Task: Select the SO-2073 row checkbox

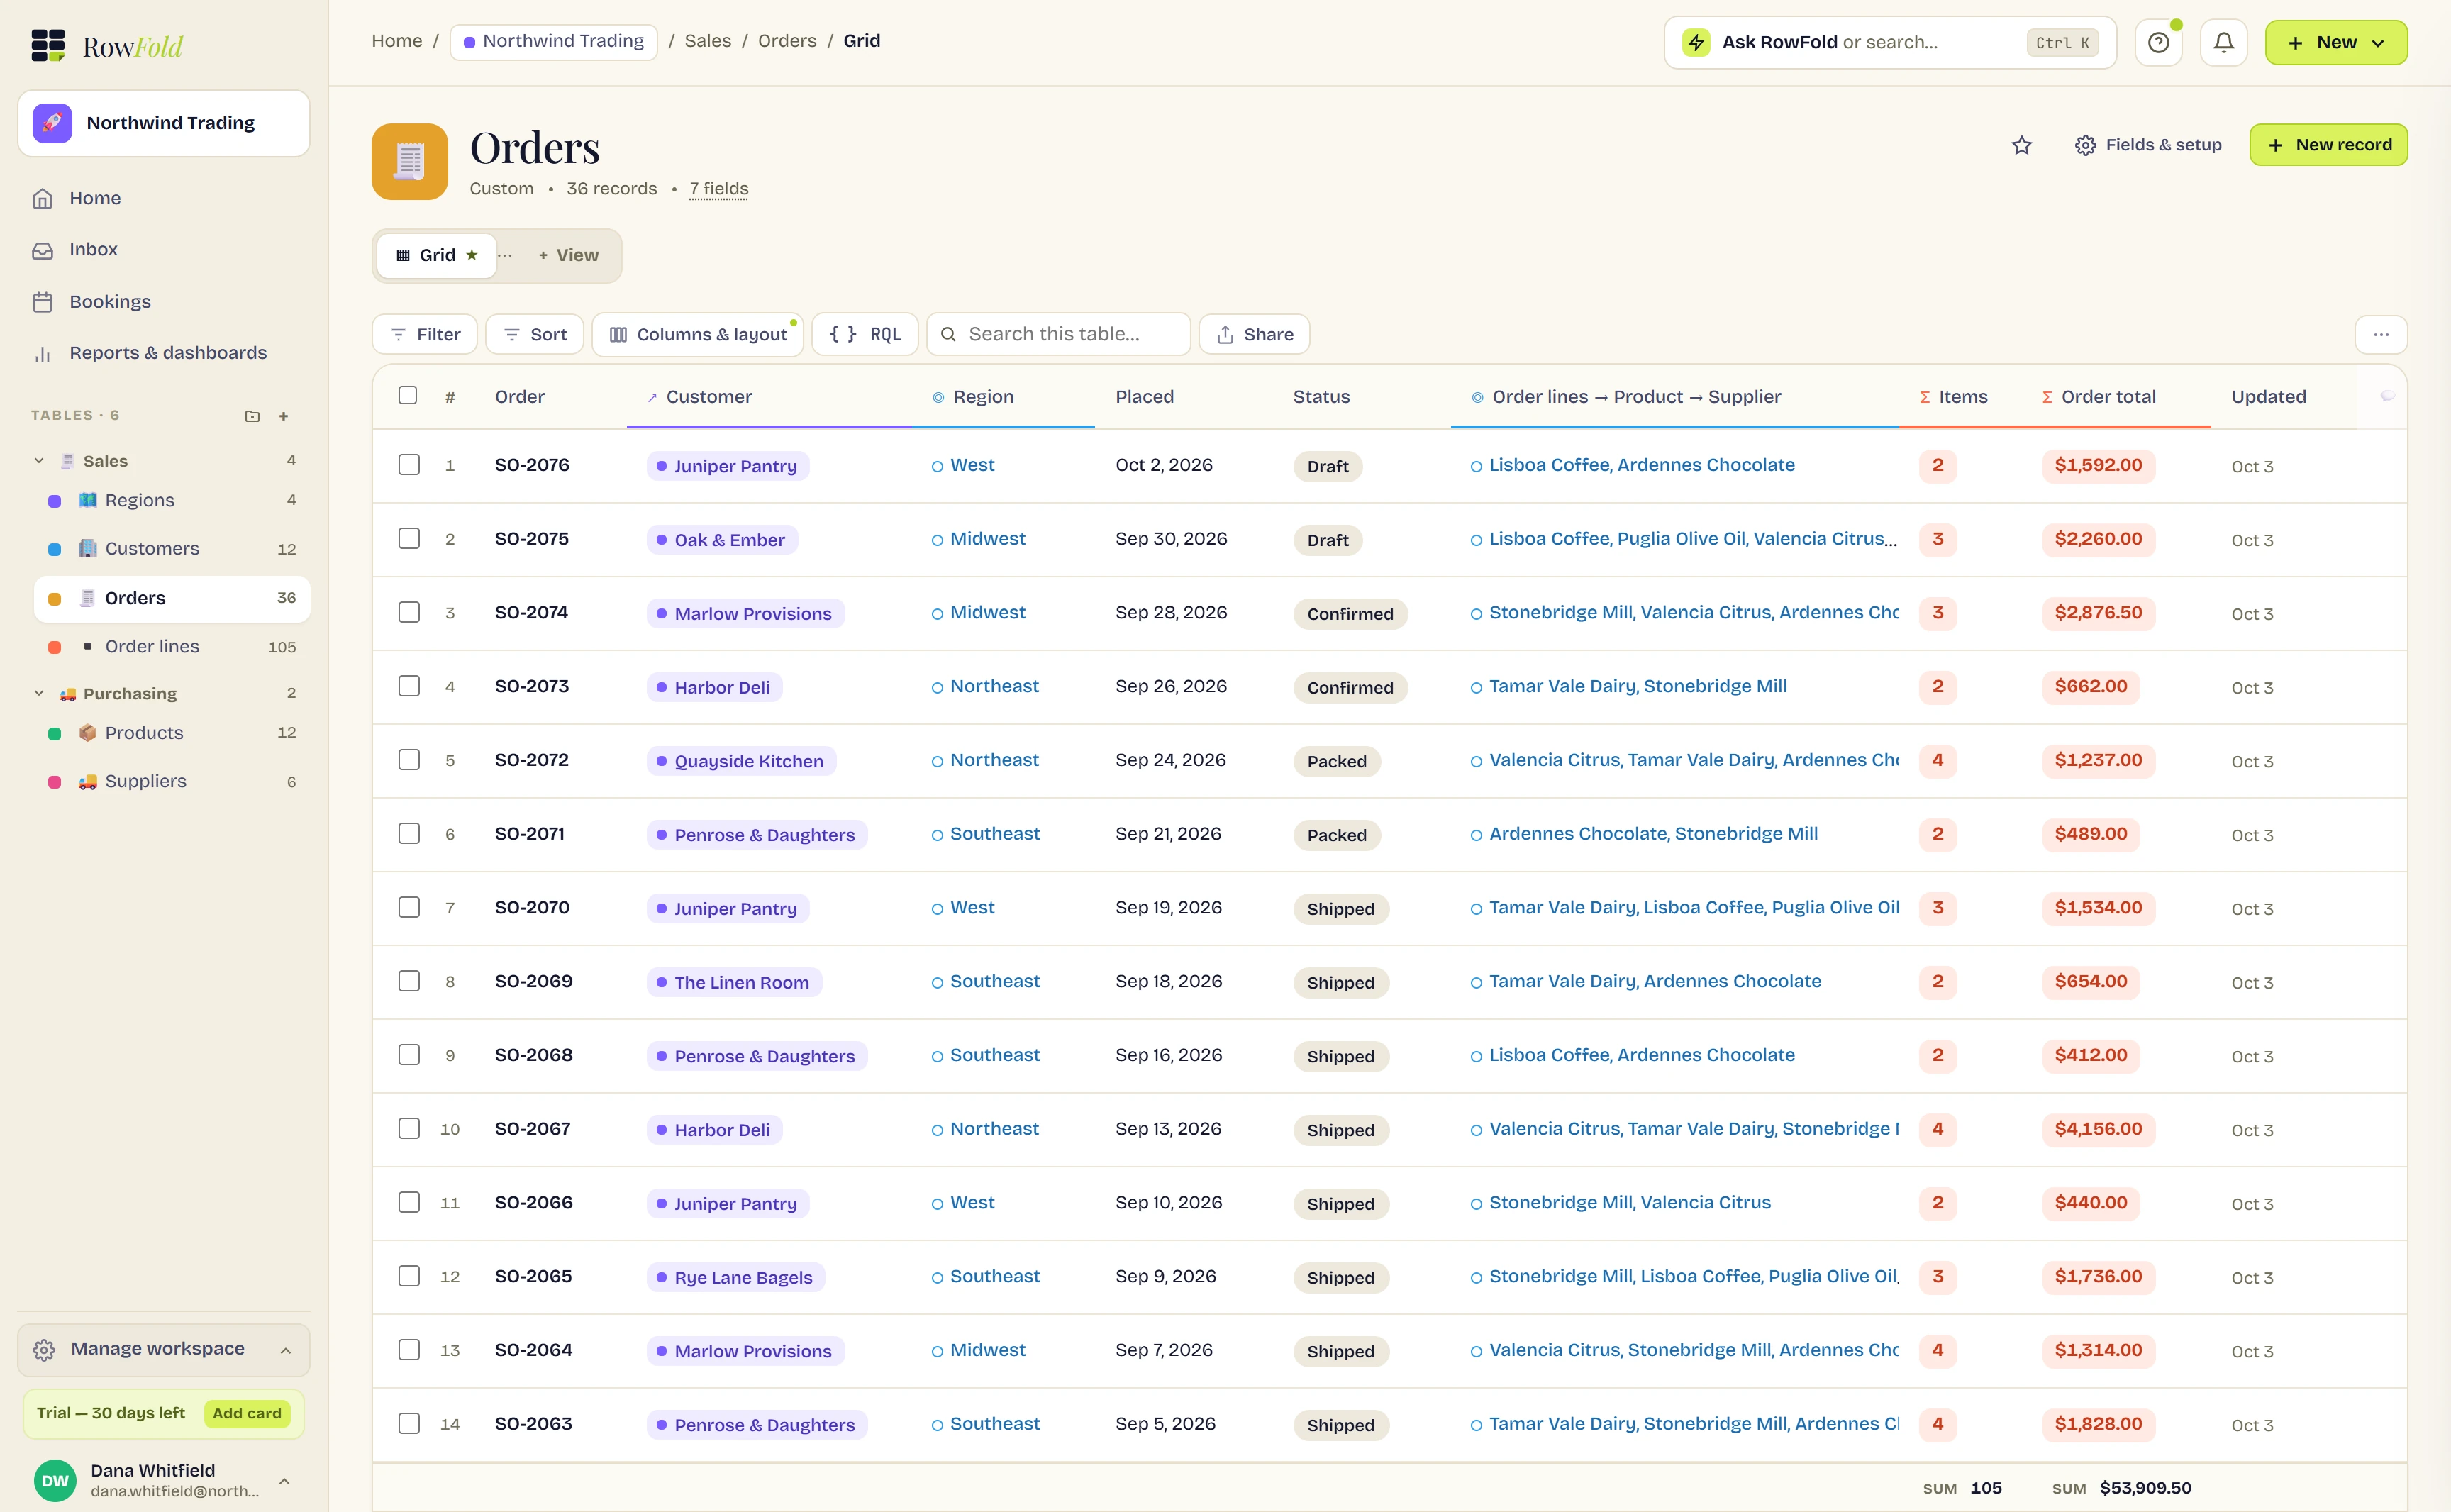Action: 409,686
